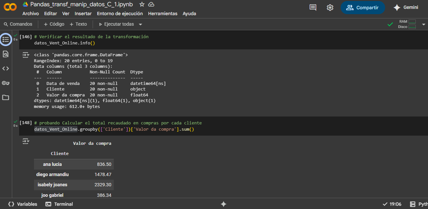This screenshot has width=428, height=209.
Task: Open the files folder sidebar icon
Action: tap(6, 97)
